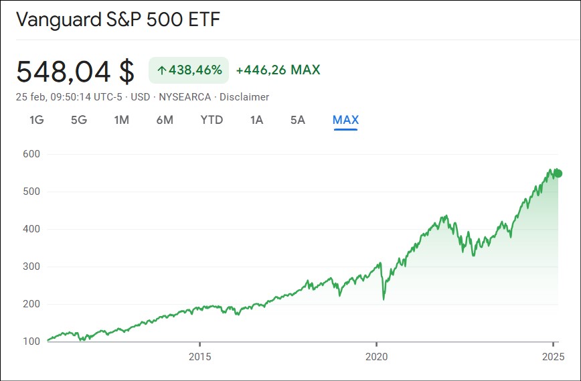The height and width of the screenshot is (381, 581).
Task: Open the Disclaimer link
Action: 245,97
